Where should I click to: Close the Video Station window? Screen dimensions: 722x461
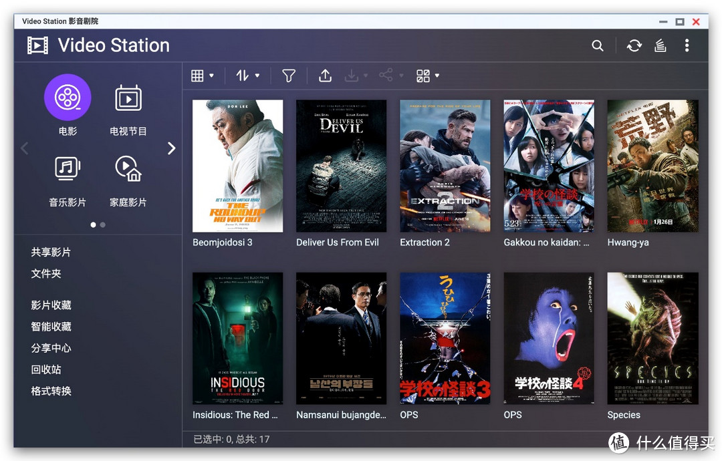tap(696, 21)
